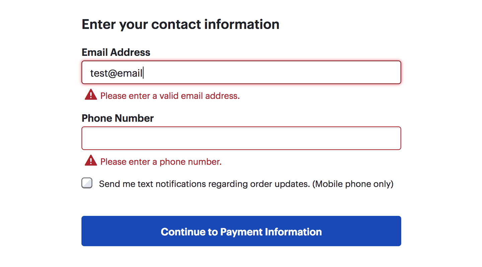
Task: Click the "Phone Number" field label
Action: [117, 118]
